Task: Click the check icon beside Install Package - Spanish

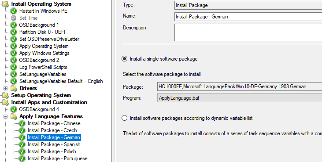Action: 22,144
